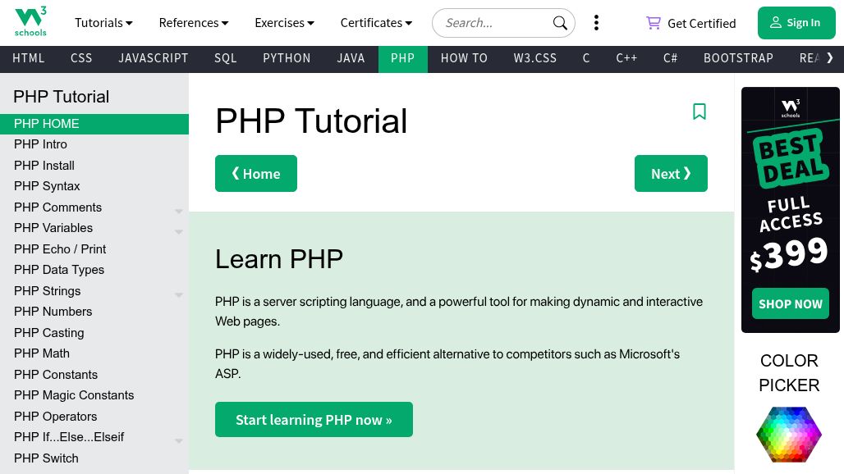Image resolution: width=844 pixels, height=474 pixels.
Task: Click Start learning PHP now button
Action: pos(314,420)
